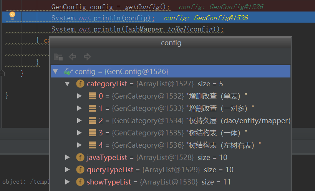Click the glasses watch icon beside config
Viewport: 315px width, 191px height.
68,72
